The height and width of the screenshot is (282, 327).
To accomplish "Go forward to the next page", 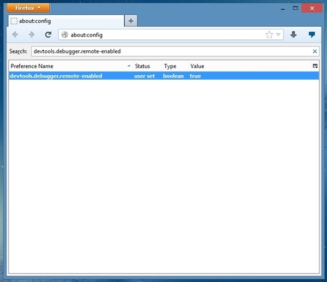I will tap(31, 35).
